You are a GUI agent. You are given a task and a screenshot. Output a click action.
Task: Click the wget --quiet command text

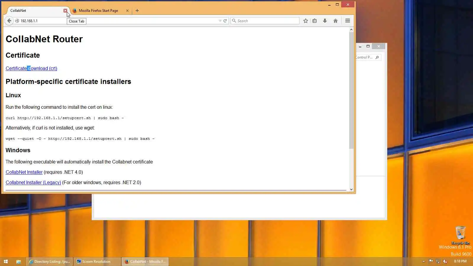[x=80, y=139]
